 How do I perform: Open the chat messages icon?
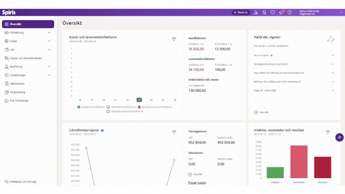(x=272, y=12)
